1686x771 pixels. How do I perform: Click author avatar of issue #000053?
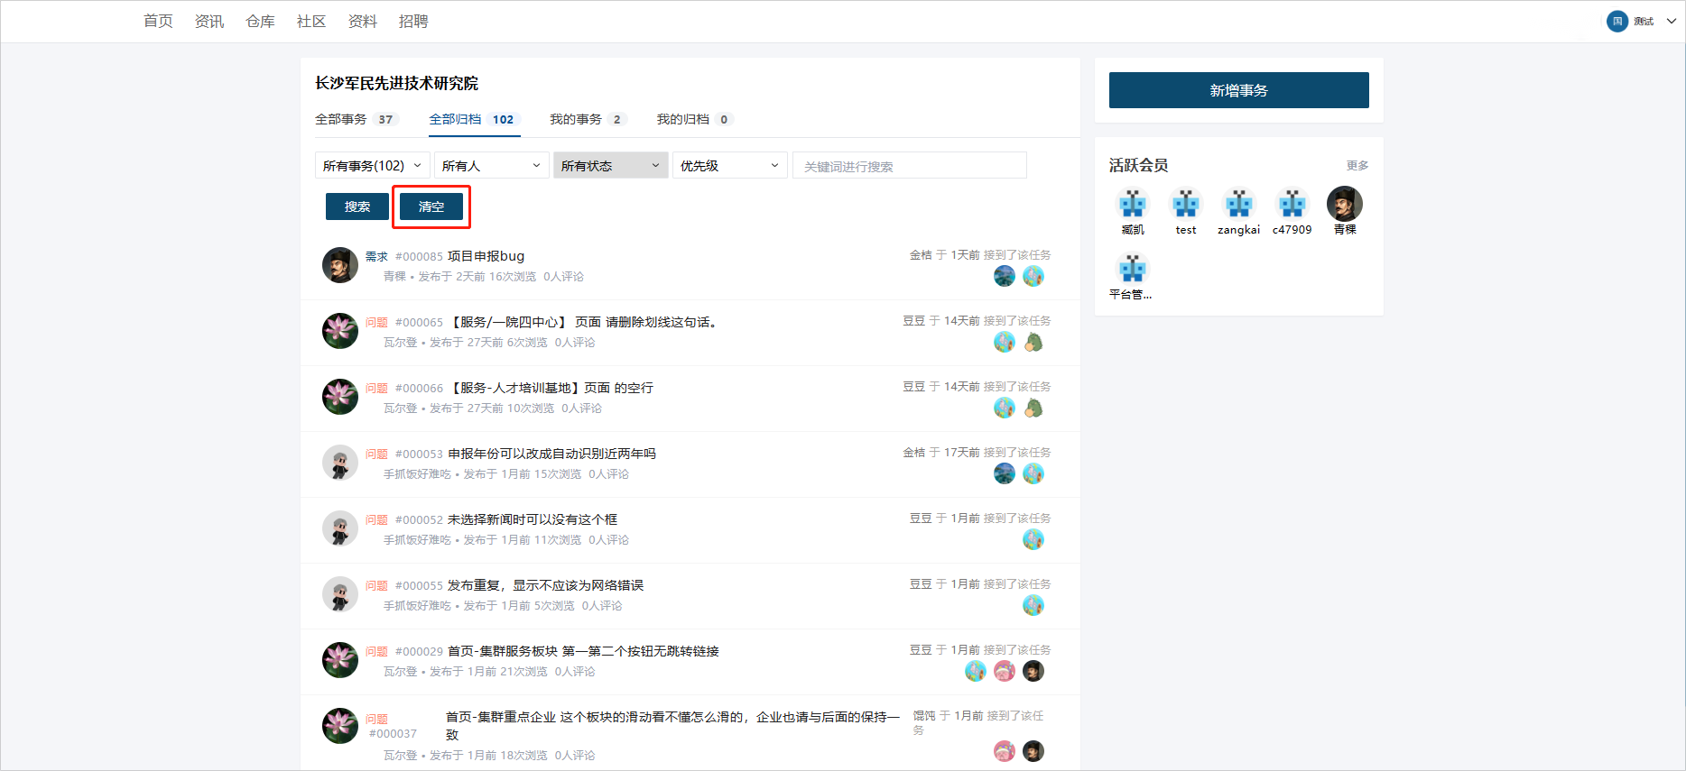tap(340, 463)
